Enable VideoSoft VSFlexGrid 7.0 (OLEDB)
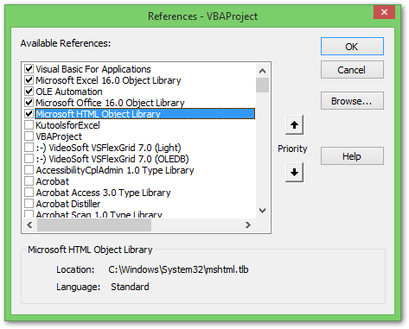This screenshot has height=329, width=409. [29, 159]
